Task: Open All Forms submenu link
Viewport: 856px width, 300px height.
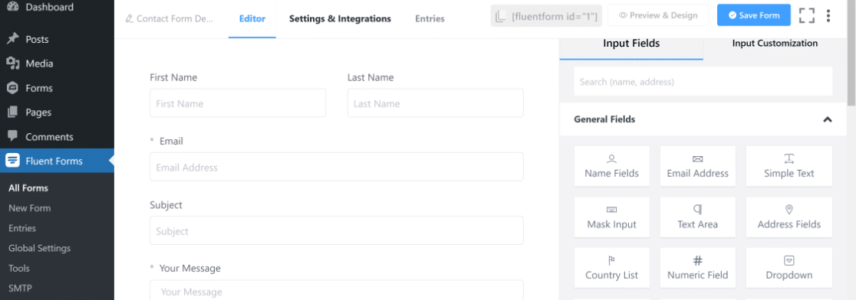Action: [28, 187]
